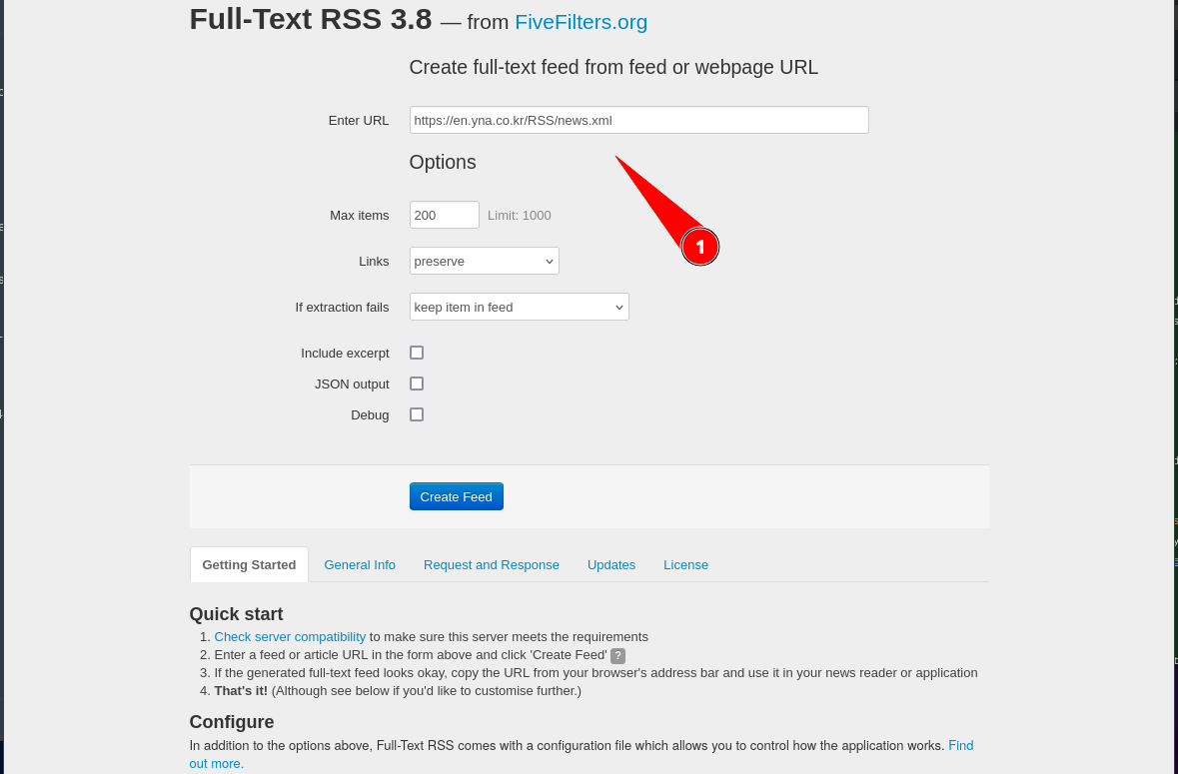Enable the Include excerpt checkbox

tap(417, 353)
